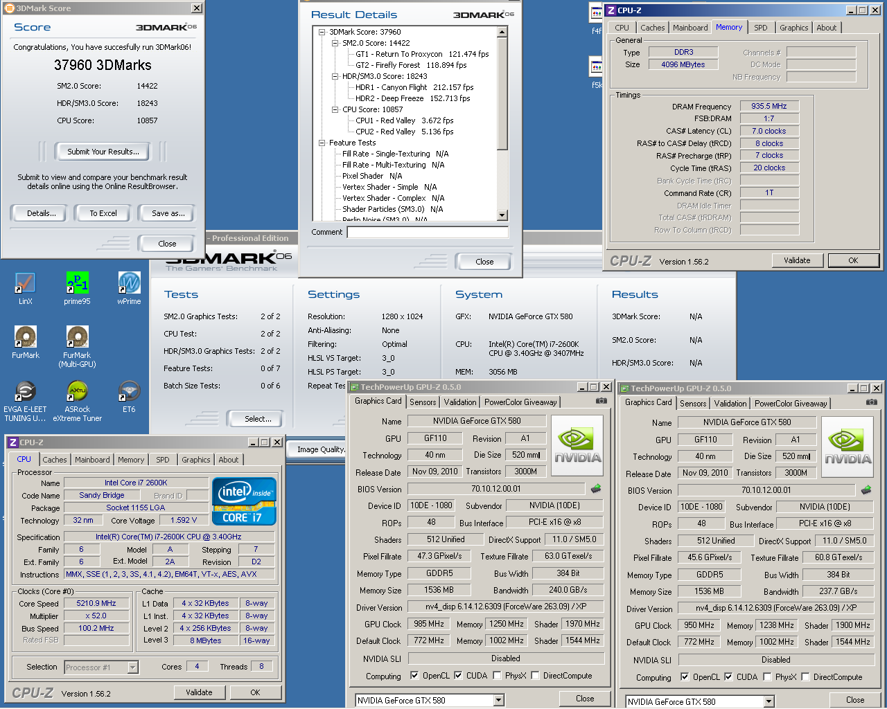Collapse the 3DMark Score: 37960 tree node
Image resolution: width=887 pixels, height=709 pixels.
(x=322, y=32)
